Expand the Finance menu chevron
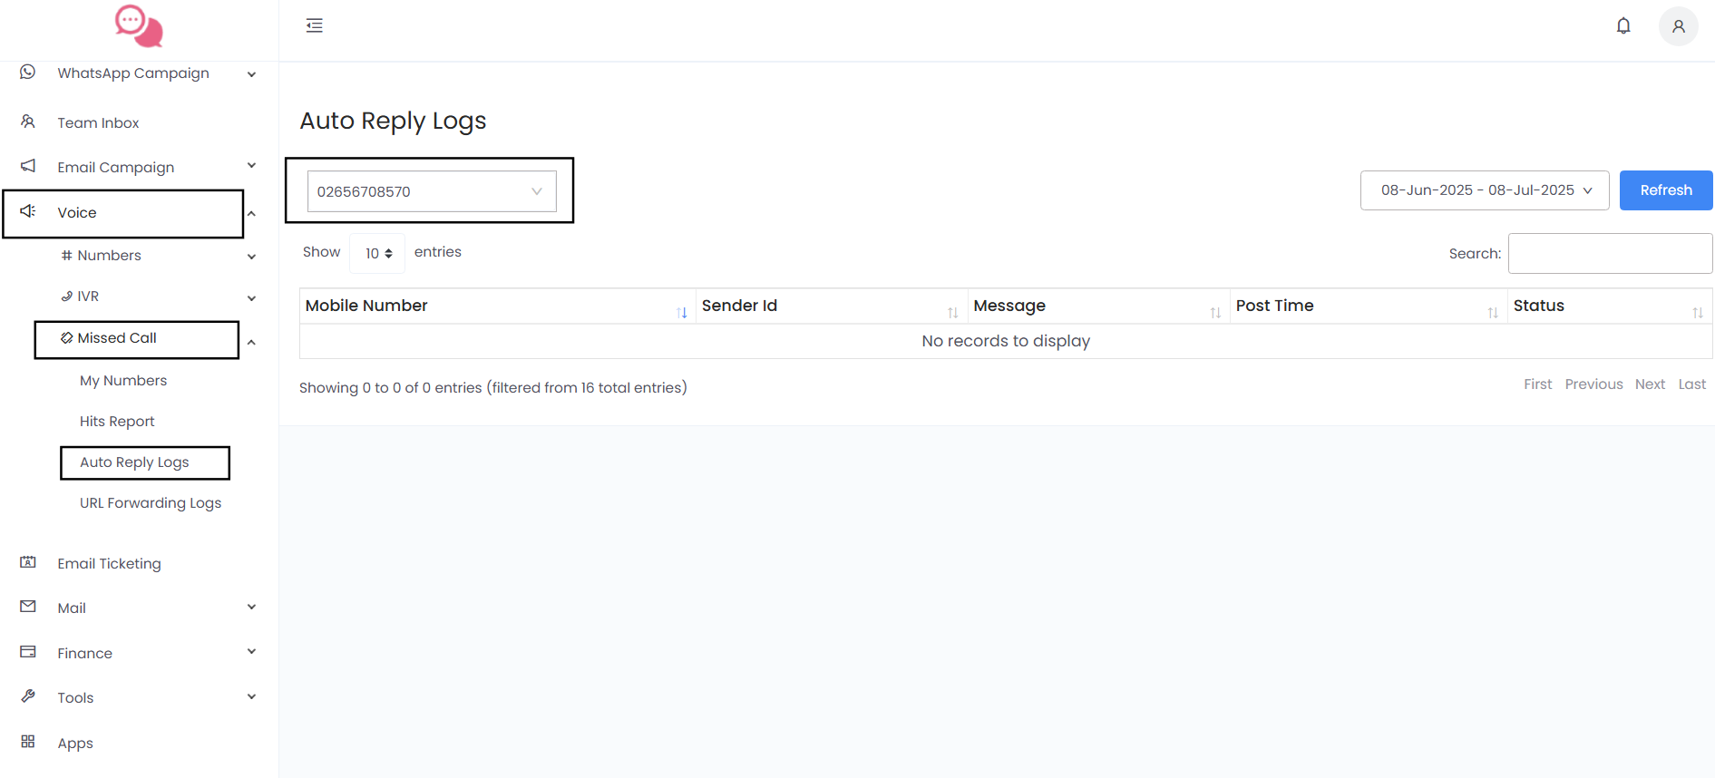This screenshot has width=1715, height=778. click(x=251, y=652)
